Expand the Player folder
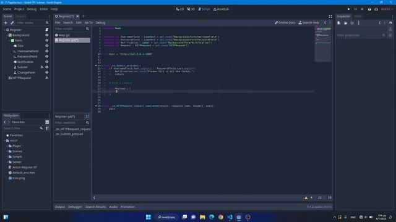 7,146
